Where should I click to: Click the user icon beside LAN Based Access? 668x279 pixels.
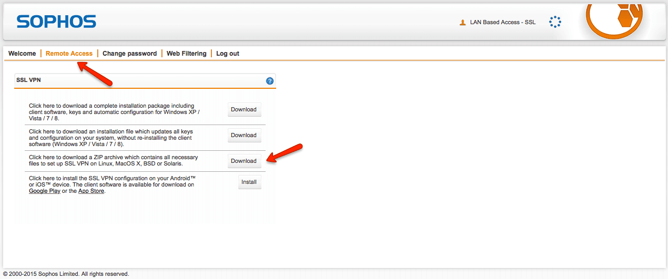463,23
